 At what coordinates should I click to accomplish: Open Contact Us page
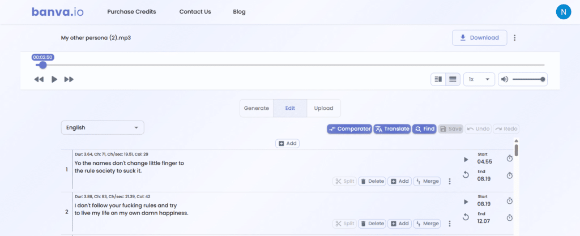[195, 12]
